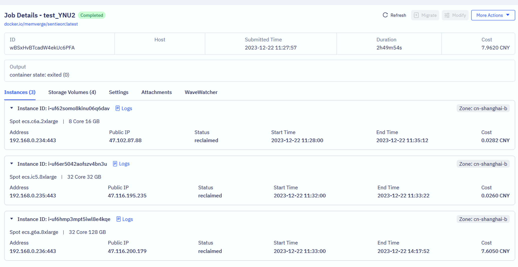The height and width of the screenshot is (267, 518).
Task: Click address 192.168.0.236:443
Action: coord(33,251)
